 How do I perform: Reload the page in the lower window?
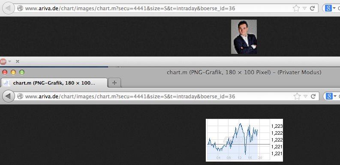313,96
